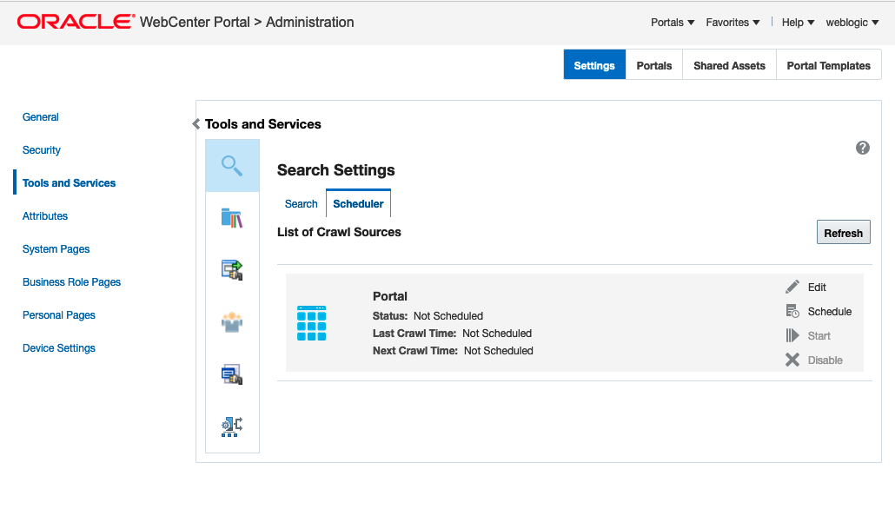895x509 pixels.
Task: Select the Search magnifier icon in tools list
Action: (232, 166)
